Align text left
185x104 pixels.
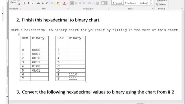(72, 3)
